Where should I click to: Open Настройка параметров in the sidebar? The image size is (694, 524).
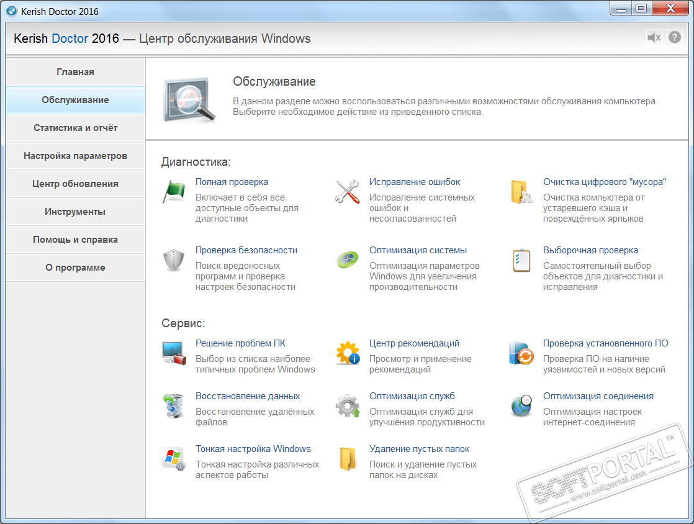pyautogui.click(x=75, y=156)
